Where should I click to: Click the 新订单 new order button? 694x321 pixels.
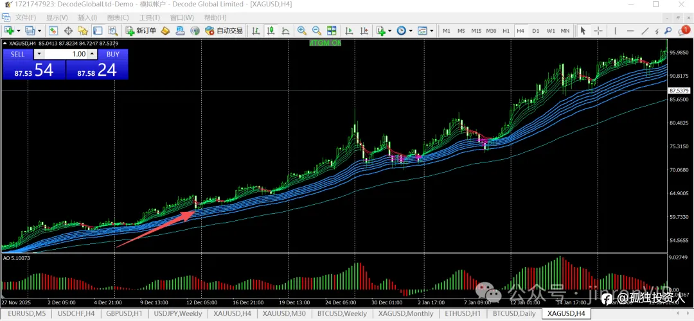tap(141, 31)
